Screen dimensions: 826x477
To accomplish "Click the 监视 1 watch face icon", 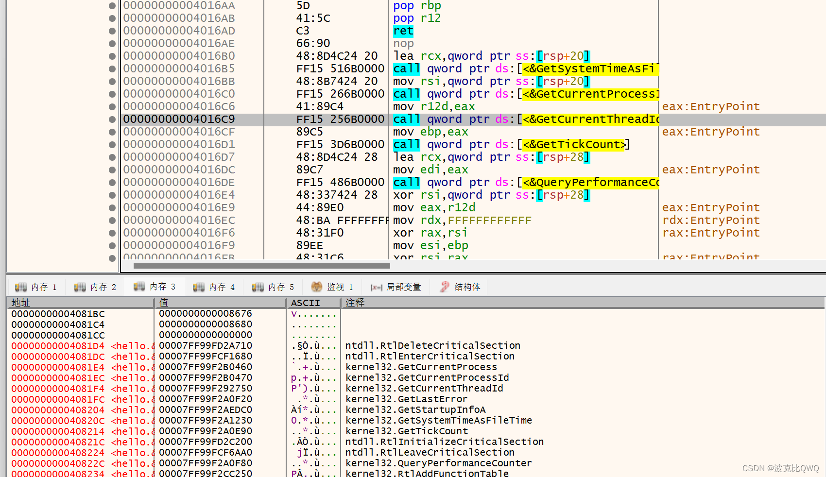I will point(317,287).
